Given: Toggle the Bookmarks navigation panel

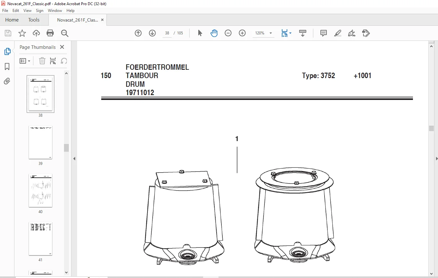Looking at the screenshot, I should tap(7, 66).
